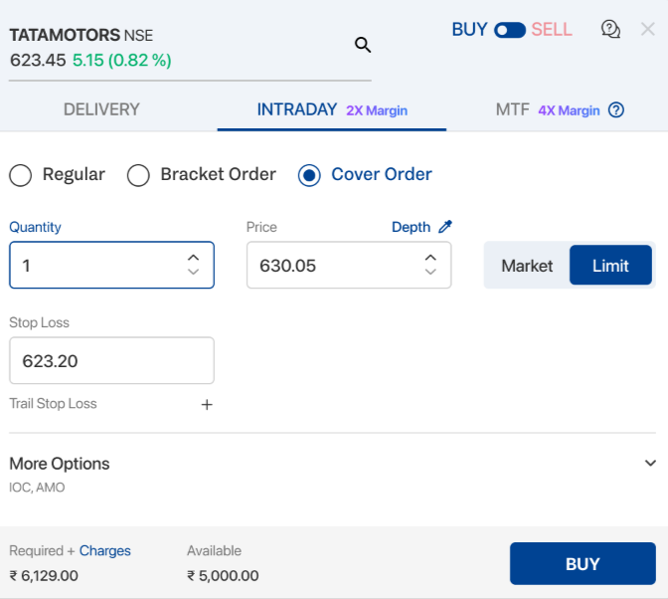Click the Price input field
The width and height of the screenshot is (668, 599).
(349, 266)
